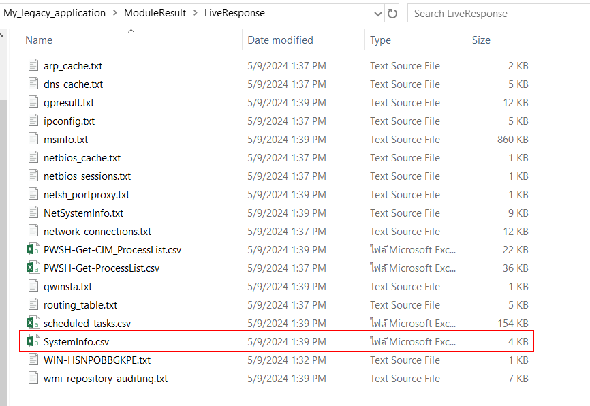This screenshot has width=590, height=406.
Task: Go to My_legacy_application breadcrumb folder
Action: 55,13
